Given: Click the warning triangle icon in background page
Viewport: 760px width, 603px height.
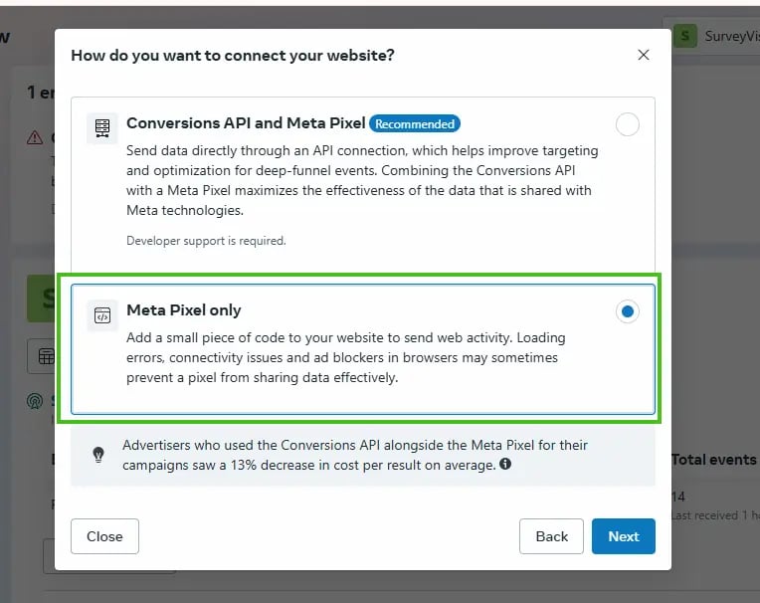Looking at the screenshot, I should 35,137.
